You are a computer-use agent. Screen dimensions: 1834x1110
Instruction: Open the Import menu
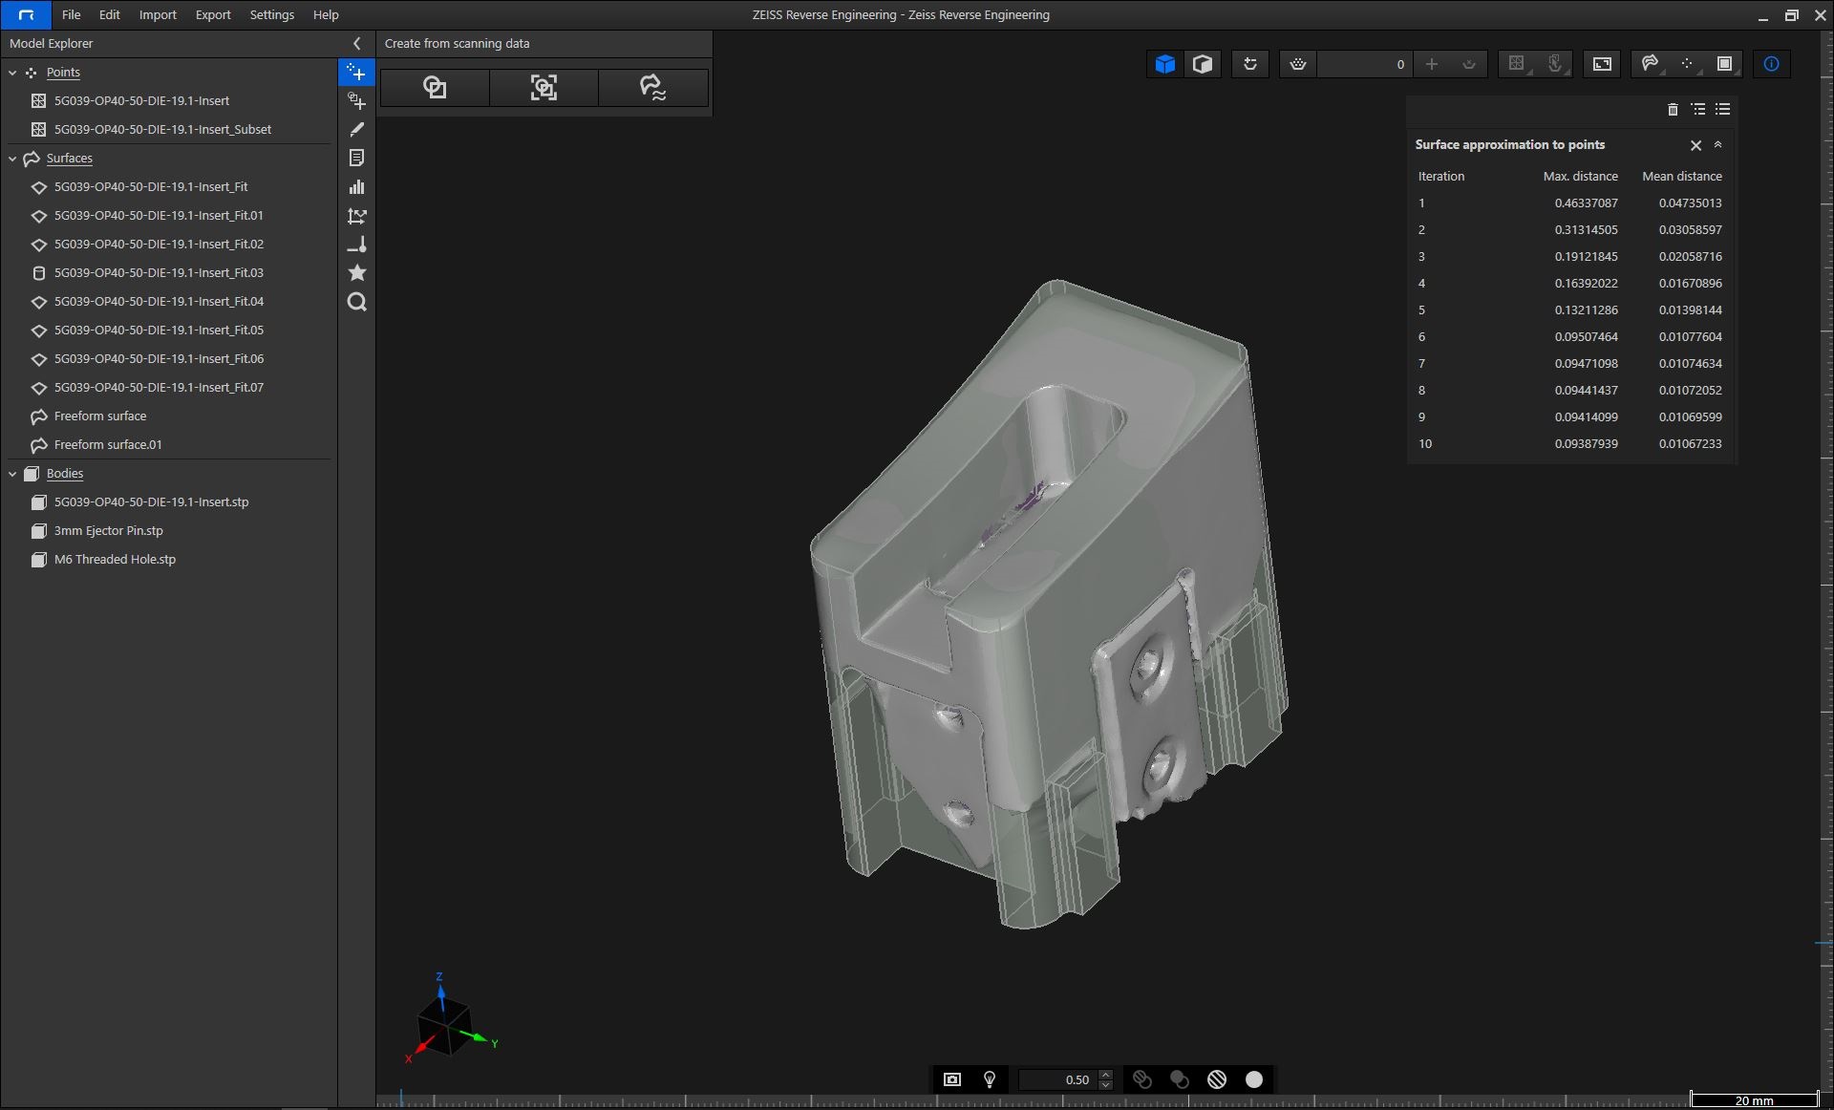tap(158, 15)
